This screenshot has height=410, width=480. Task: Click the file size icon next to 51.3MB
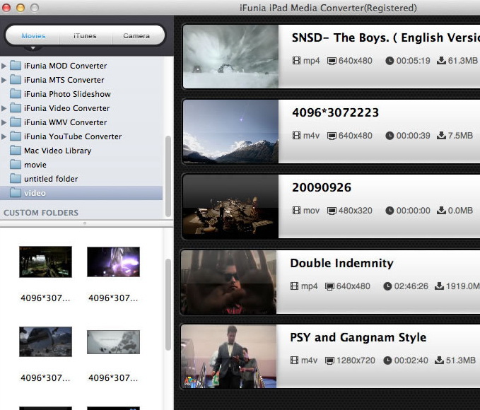[x=439, y=361]
